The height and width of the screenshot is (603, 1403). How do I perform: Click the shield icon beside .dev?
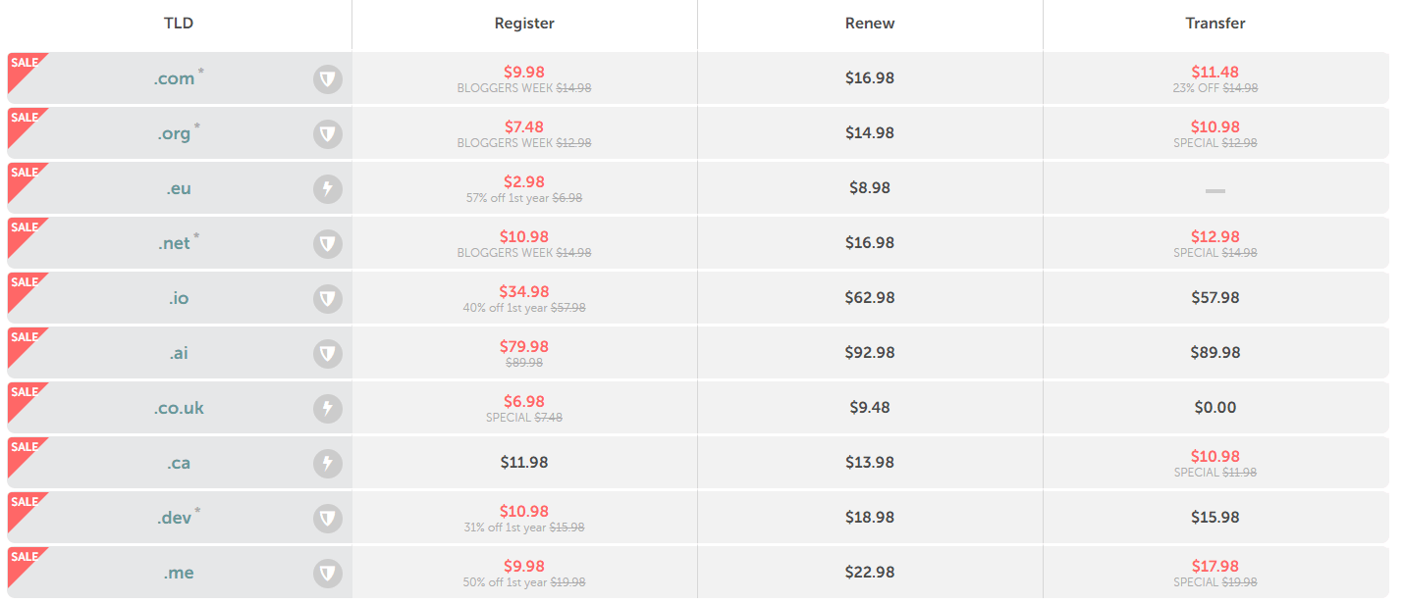click(x=328, y=518)
